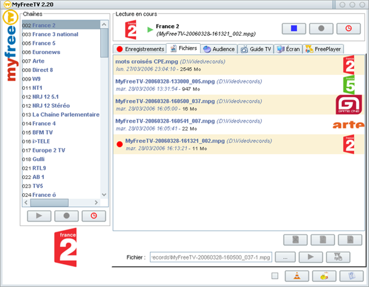Click the France 2 logo for mots croisés CPE.mpg
Viewport: 369px width, 287px height.
click(349, 65)
